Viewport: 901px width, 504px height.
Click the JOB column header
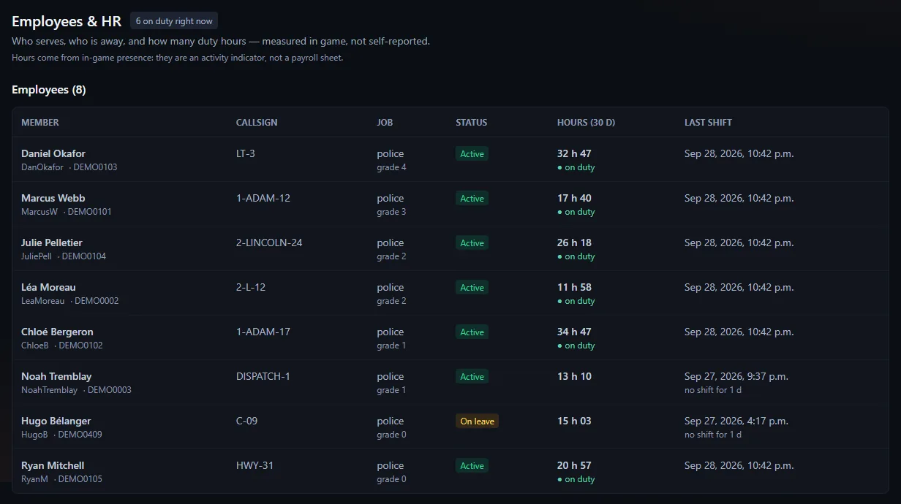point(385,123)
